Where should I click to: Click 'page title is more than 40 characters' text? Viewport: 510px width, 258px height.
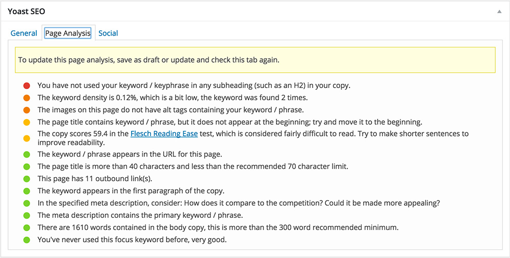[193, 166]
